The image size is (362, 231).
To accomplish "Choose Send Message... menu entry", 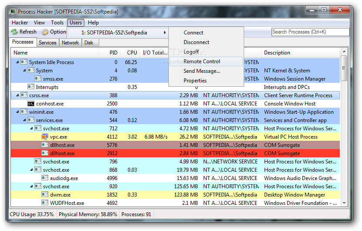I will coord(206,71).
